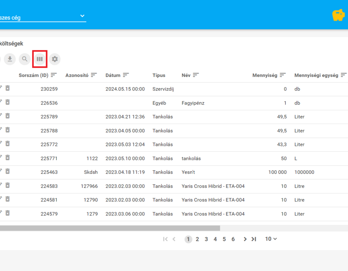Delete row 230259 with trash icon

click(x=8, y=88)
